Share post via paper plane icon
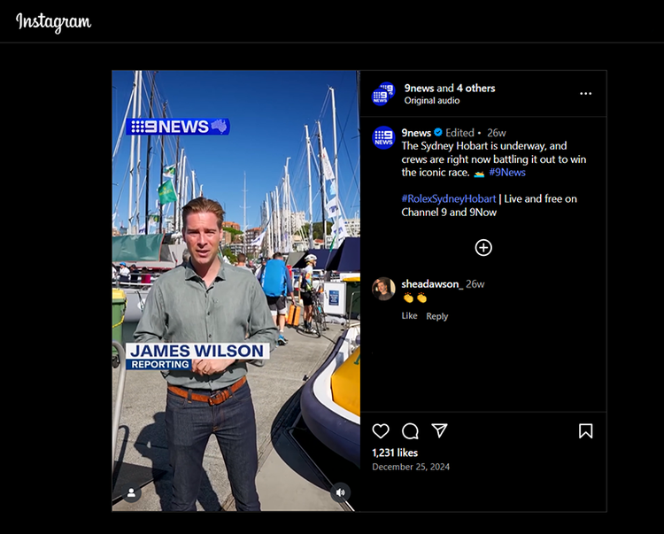This screenshot has width=664, height=534. (x=439, y=431)
